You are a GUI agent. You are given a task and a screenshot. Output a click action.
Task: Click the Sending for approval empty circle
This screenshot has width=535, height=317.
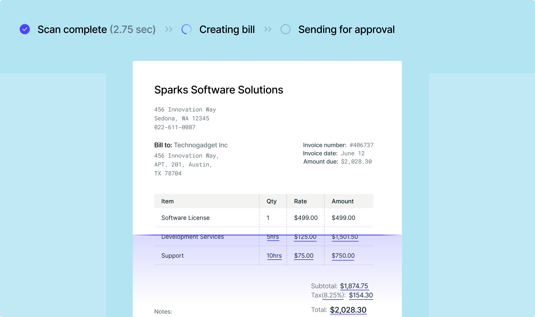pyautogui.click(x=286, y=29)
